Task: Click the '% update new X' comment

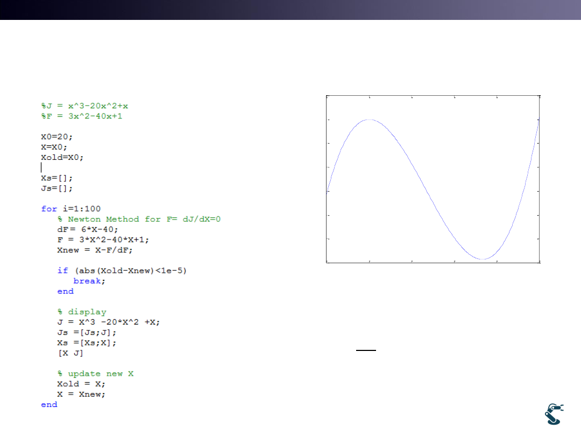Action: [x=95, y=374]
